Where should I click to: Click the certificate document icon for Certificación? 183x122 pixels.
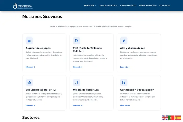click(124, 82)
